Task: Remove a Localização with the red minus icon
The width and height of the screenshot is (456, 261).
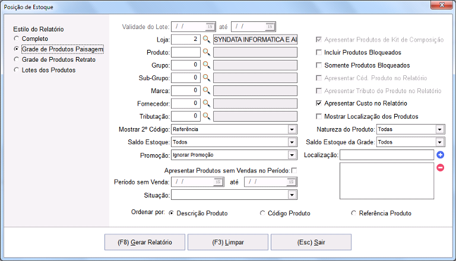Action: (441, 168)
